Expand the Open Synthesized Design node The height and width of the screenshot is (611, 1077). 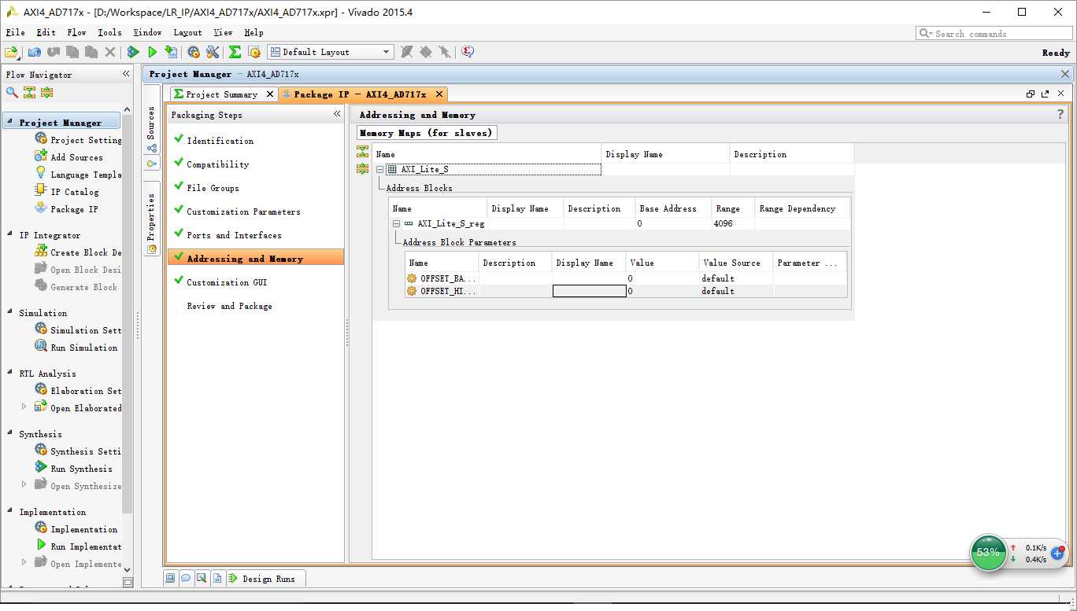coord(24,485)
